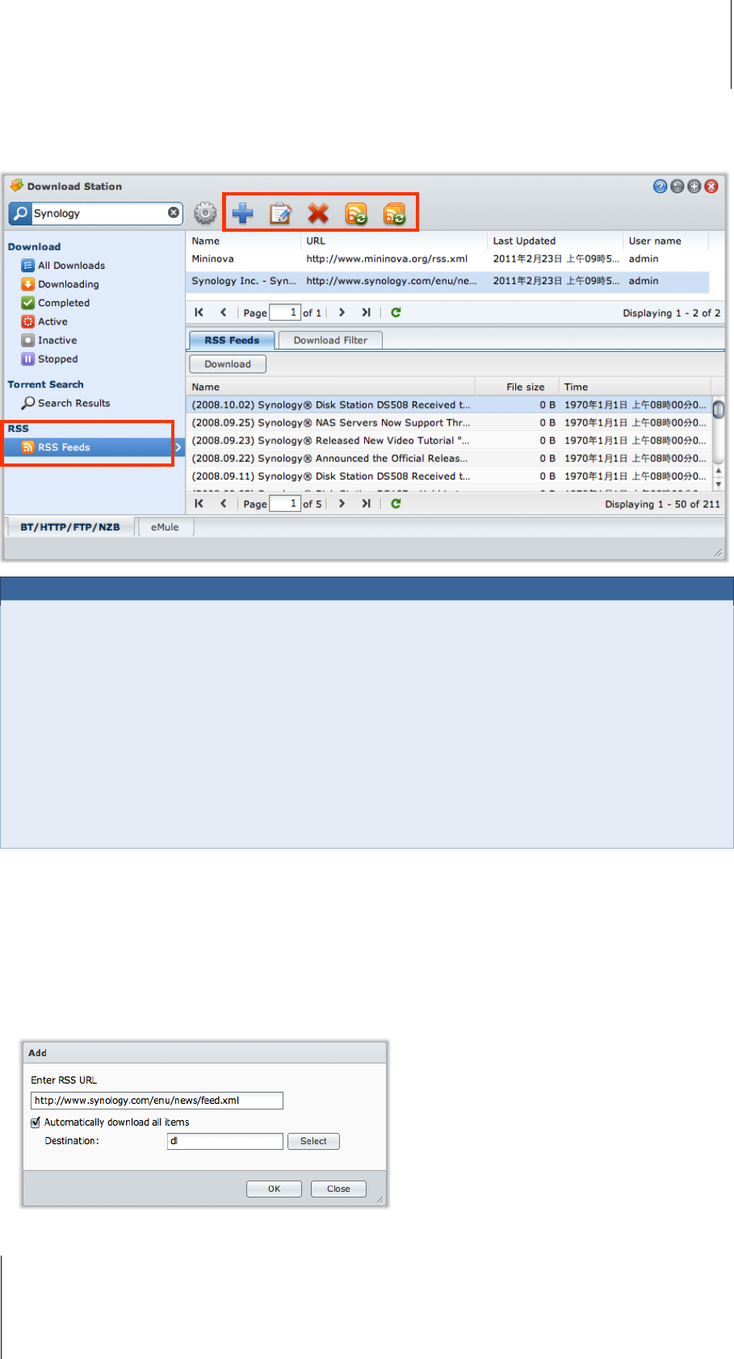Go to last page of feed items

[366, 504]
